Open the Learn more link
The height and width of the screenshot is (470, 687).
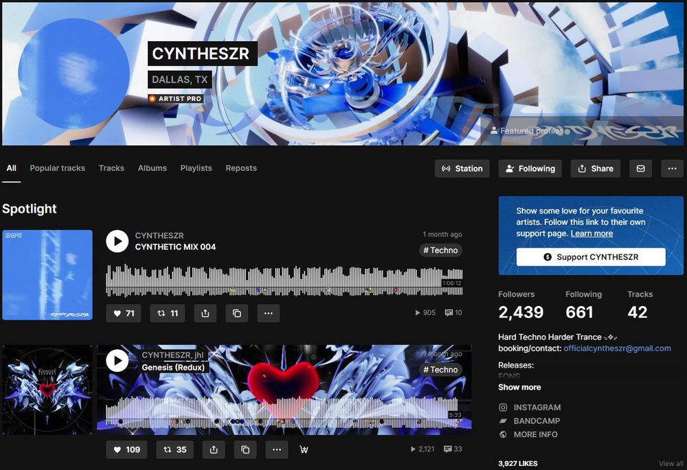[x=592, y=233]
